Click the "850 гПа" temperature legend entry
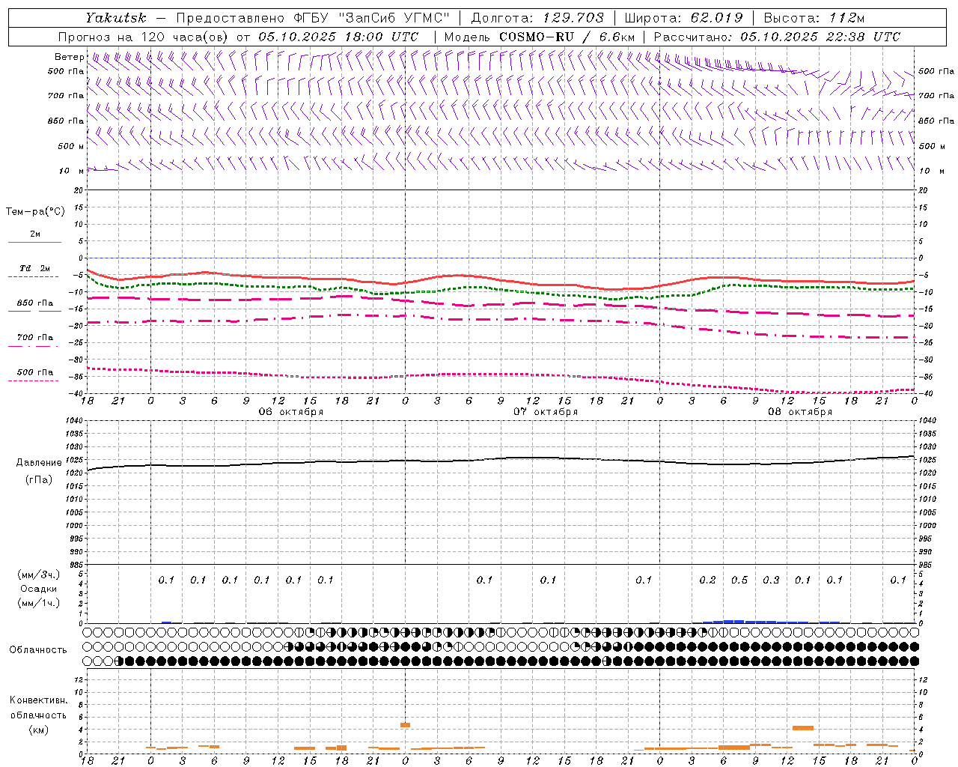Screen dimensions: 958x767 [35, 303]
